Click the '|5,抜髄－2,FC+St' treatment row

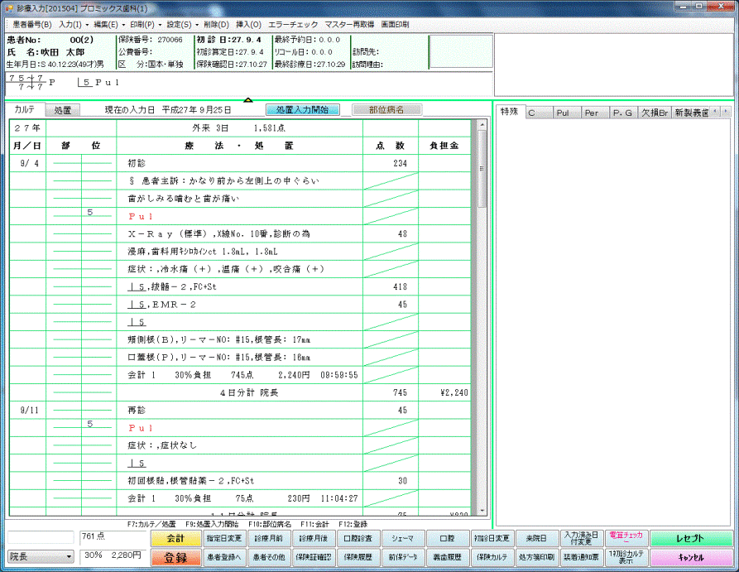pyautogui.click(x=240, y=286)
